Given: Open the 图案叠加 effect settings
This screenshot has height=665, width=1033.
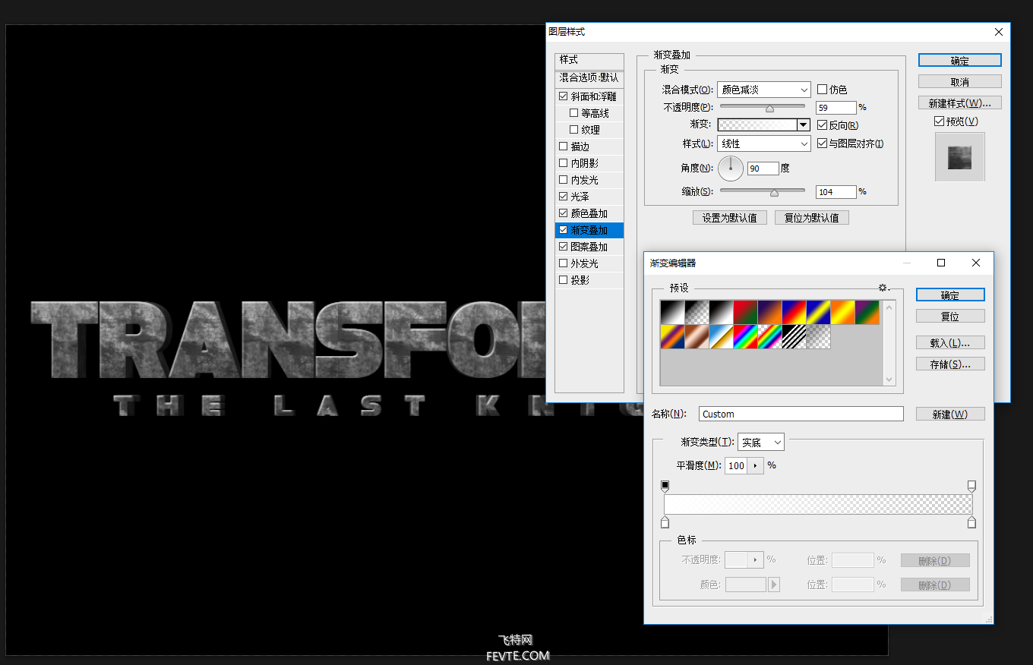Looking at the screenshot, I should [589, 247].
